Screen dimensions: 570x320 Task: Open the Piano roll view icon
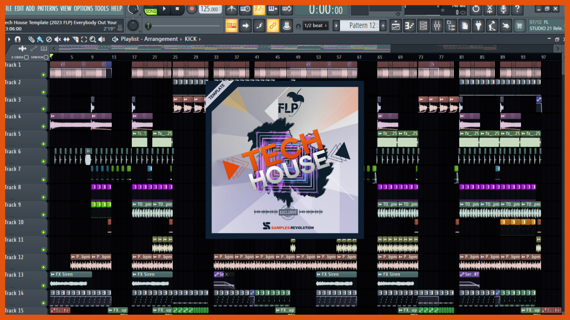409,26
